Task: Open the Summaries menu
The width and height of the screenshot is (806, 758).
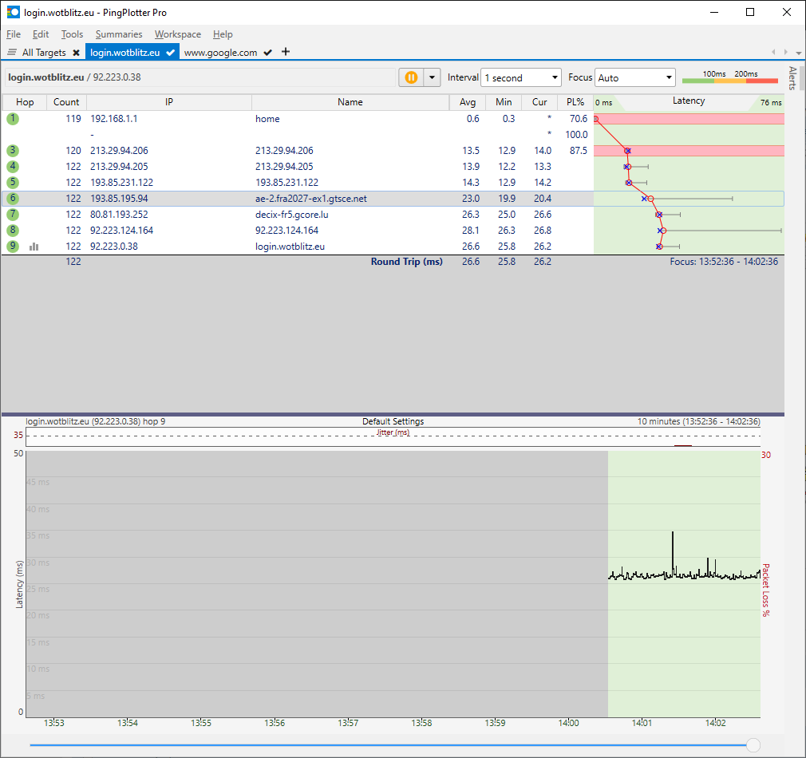Action: pyautogui.click(x=119, y=34)
